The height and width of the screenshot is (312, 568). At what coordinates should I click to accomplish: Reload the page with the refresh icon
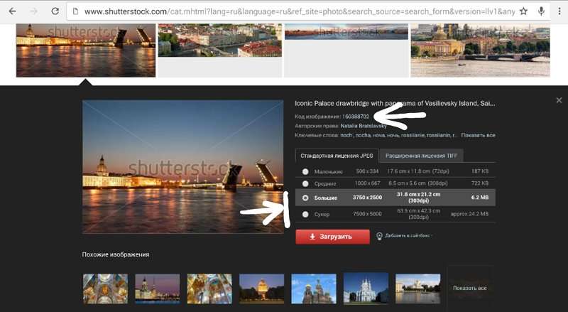[x=55, y=11]
